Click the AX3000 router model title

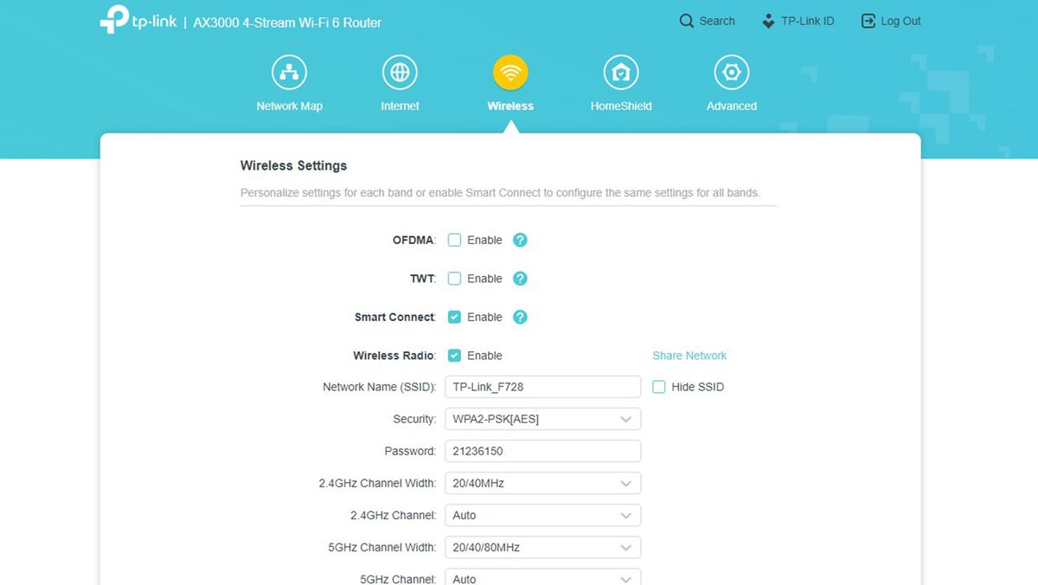pyautogui.click(x=287, y=22)
